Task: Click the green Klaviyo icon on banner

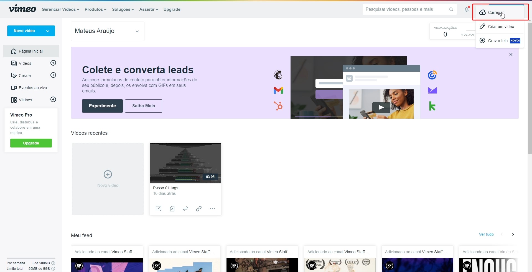Action: (x=432, y=106)
